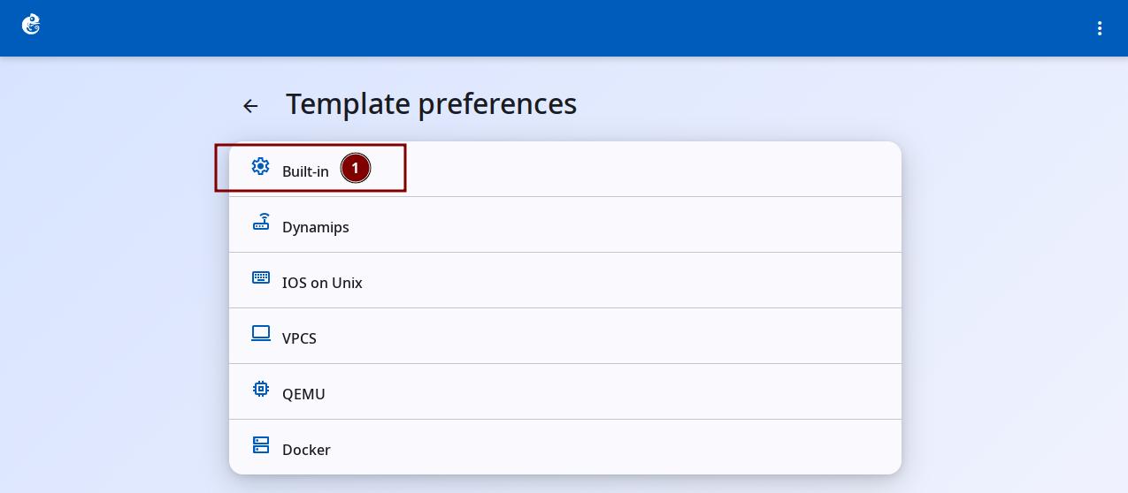Open the three-dot overflow menu
This screenshot has height=493, width=1128.
pyautogui.click(x=1100, y=28)
